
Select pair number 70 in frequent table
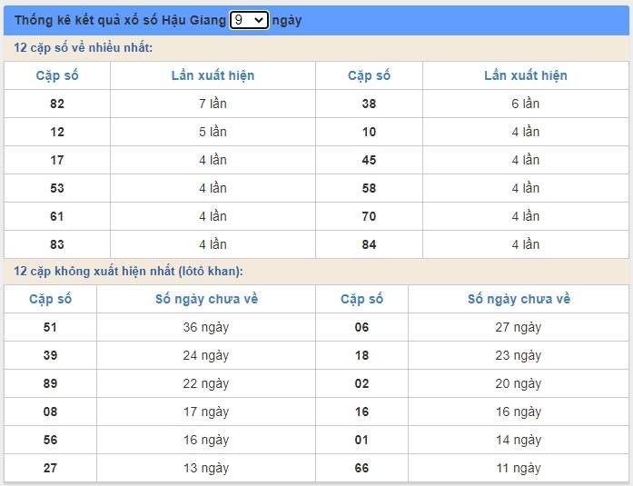(x=369, y=216)
